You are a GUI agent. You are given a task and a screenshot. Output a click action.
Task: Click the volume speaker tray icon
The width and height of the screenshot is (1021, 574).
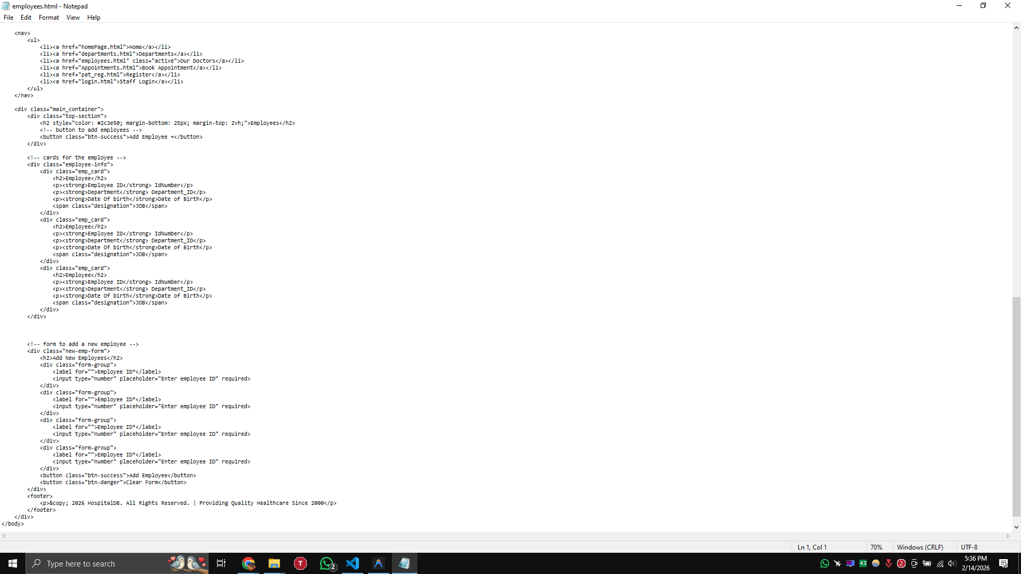(x=952, y=563)
